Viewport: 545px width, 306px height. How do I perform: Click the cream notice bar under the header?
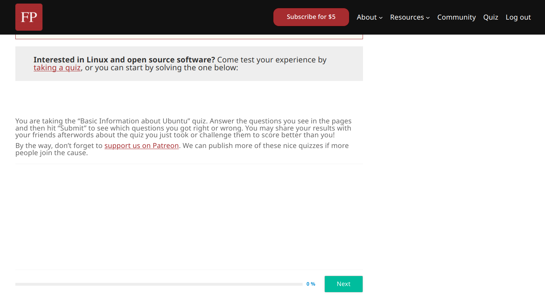pyautogui.click(x=189, y=37)
